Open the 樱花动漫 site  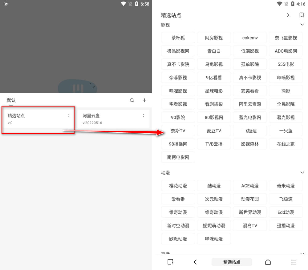(x=178, y=185)
